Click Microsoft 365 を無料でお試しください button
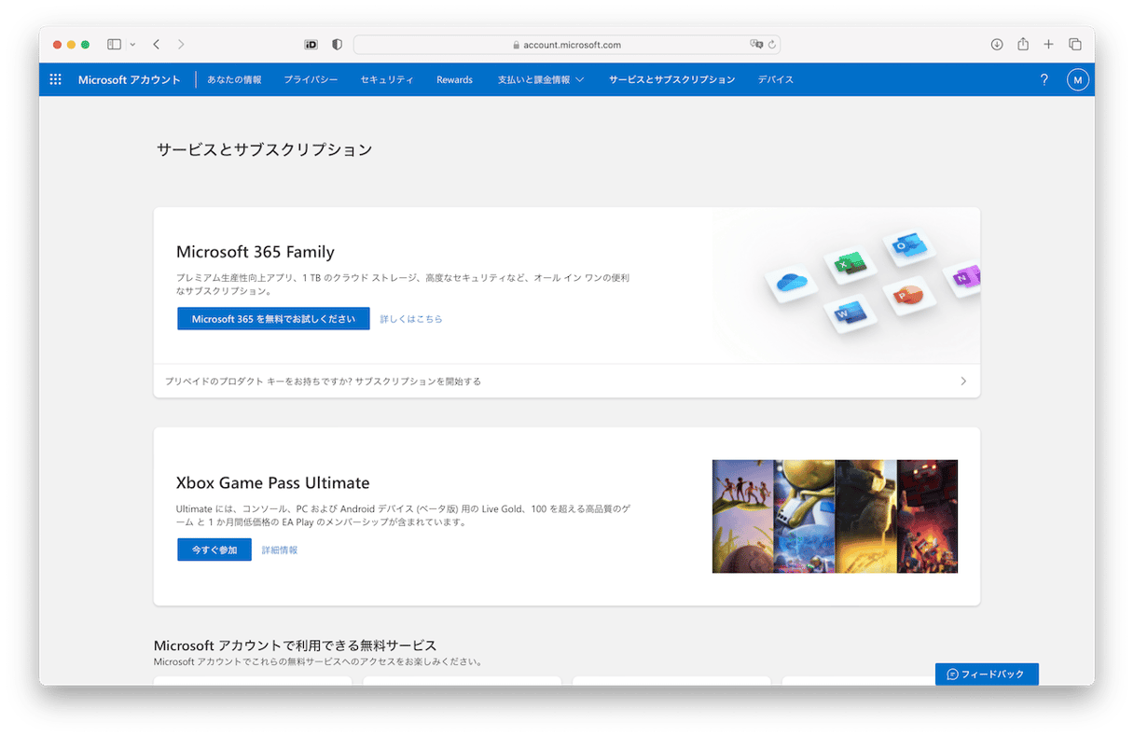The image size is (1134, 737). [273, 319]
